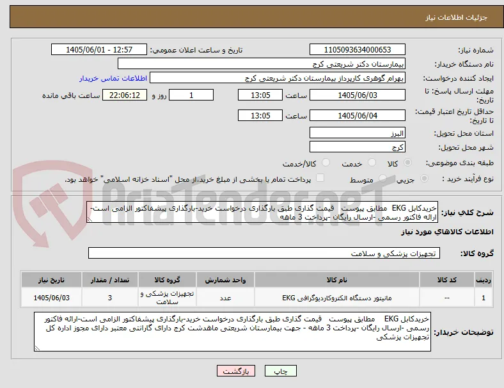Click the delivery city field کرج
504x388 pixels.
[357, 147]
